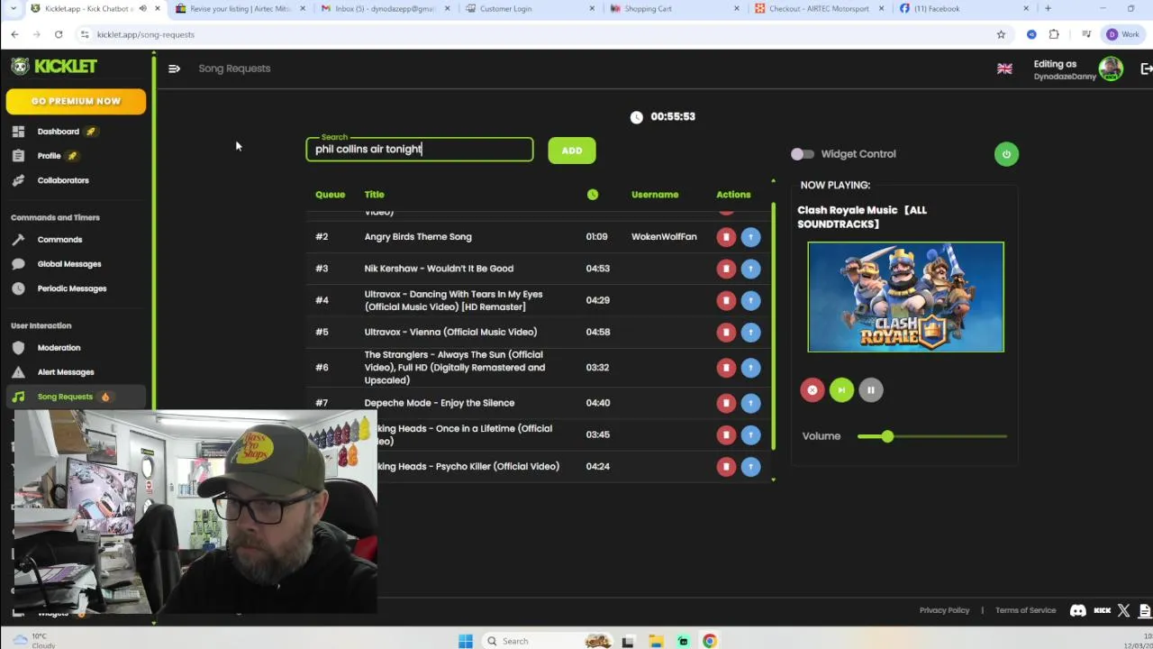
Task: Delete Ultravox Vienna request
Action: point(726,332)
